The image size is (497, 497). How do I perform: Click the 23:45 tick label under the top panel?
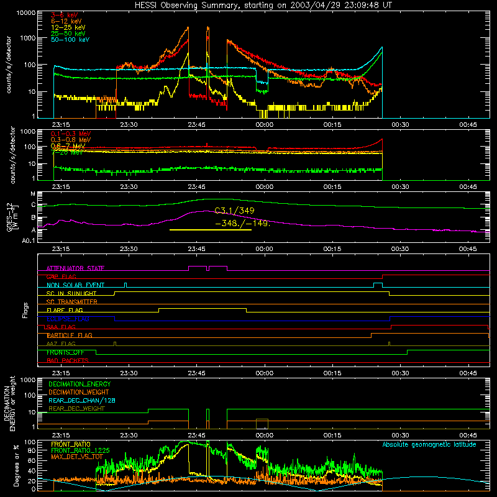[196, 125]
